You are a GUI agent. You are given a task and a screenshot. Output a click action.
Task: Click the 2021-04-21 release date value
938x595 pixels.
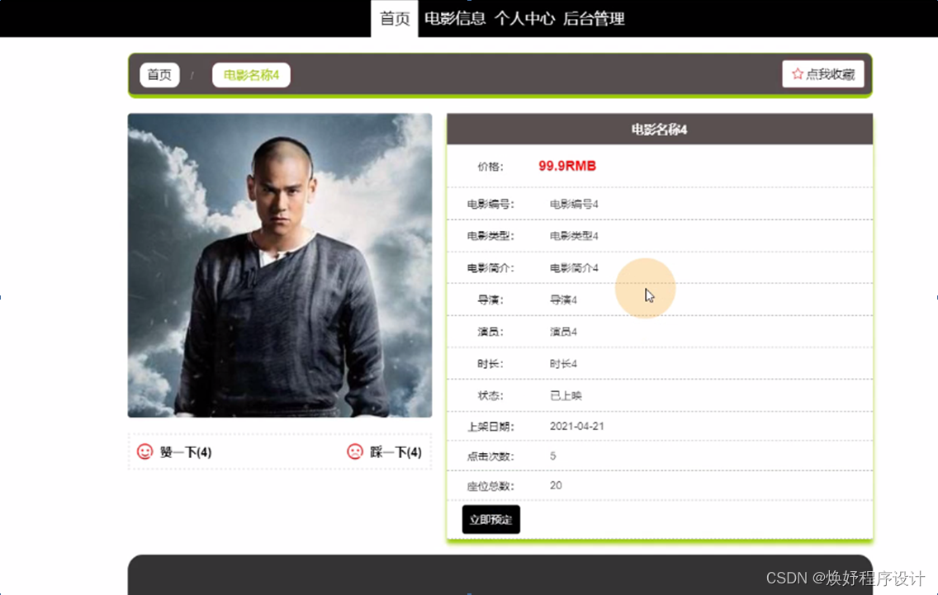[x=576, y=427]
